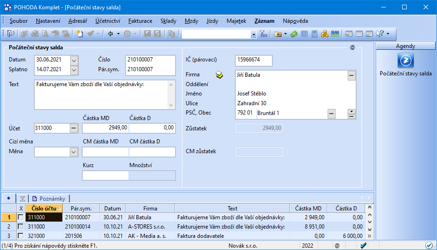Image resolution: width=437 pixels, height=250 pixels.
Task: Click the IČ (párovací) input field
Action: point(254,60)
